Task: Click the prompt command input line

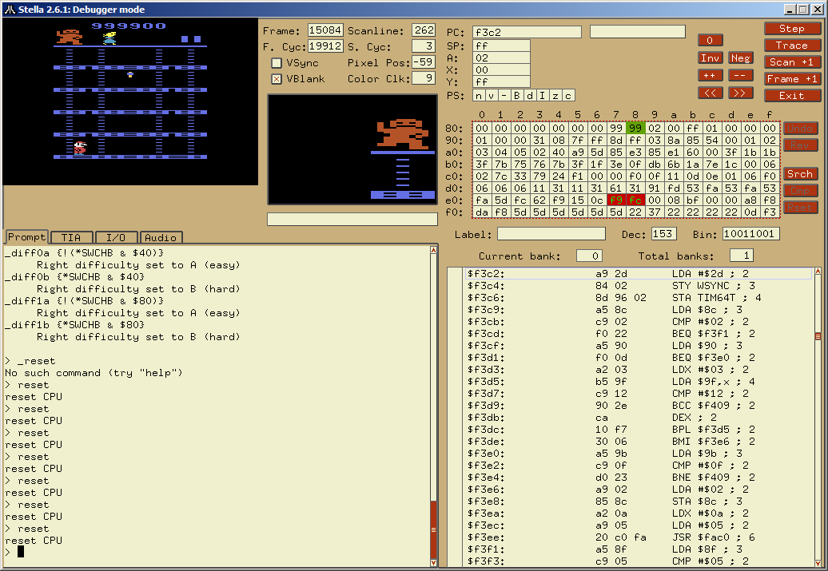Action: (217, 552)
